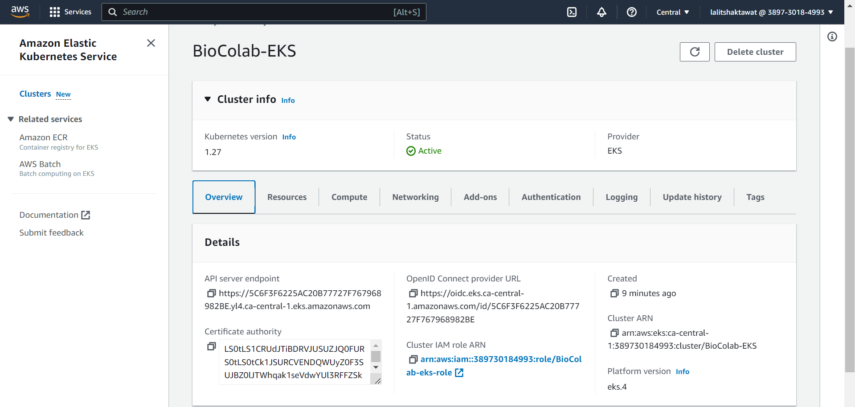Screen dimensions: 855x407
Task: Copy the Cluster ARN value
Action: 614,333
